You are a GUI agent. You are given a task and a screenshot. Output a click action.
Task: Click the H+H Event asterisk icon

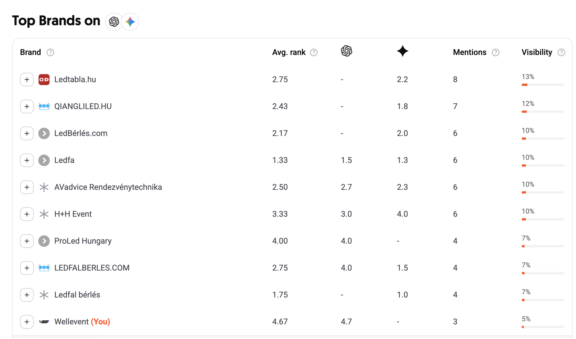click(44, 214)
